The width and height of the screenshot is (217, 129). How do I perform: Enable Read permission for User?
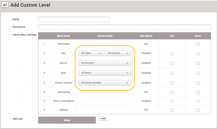(198, 54)
